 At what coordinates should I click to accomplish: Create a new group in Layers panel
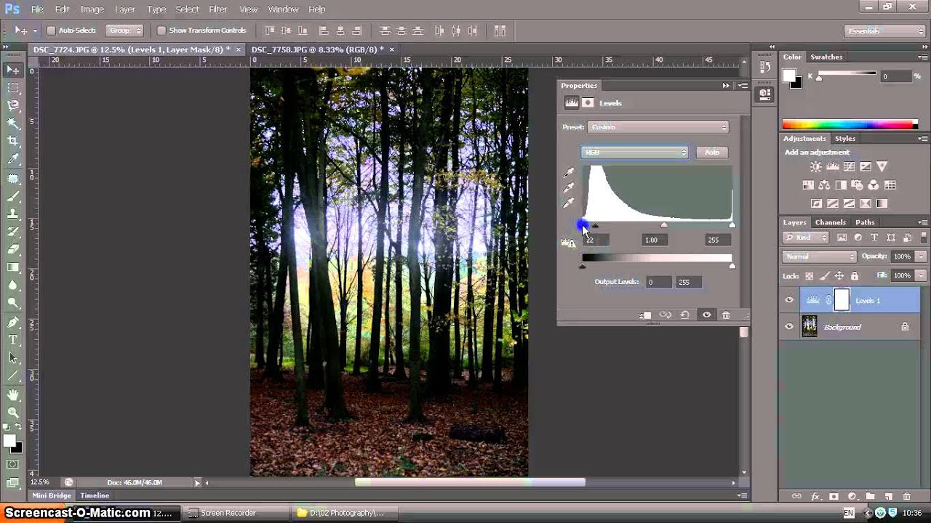point(871,497)
